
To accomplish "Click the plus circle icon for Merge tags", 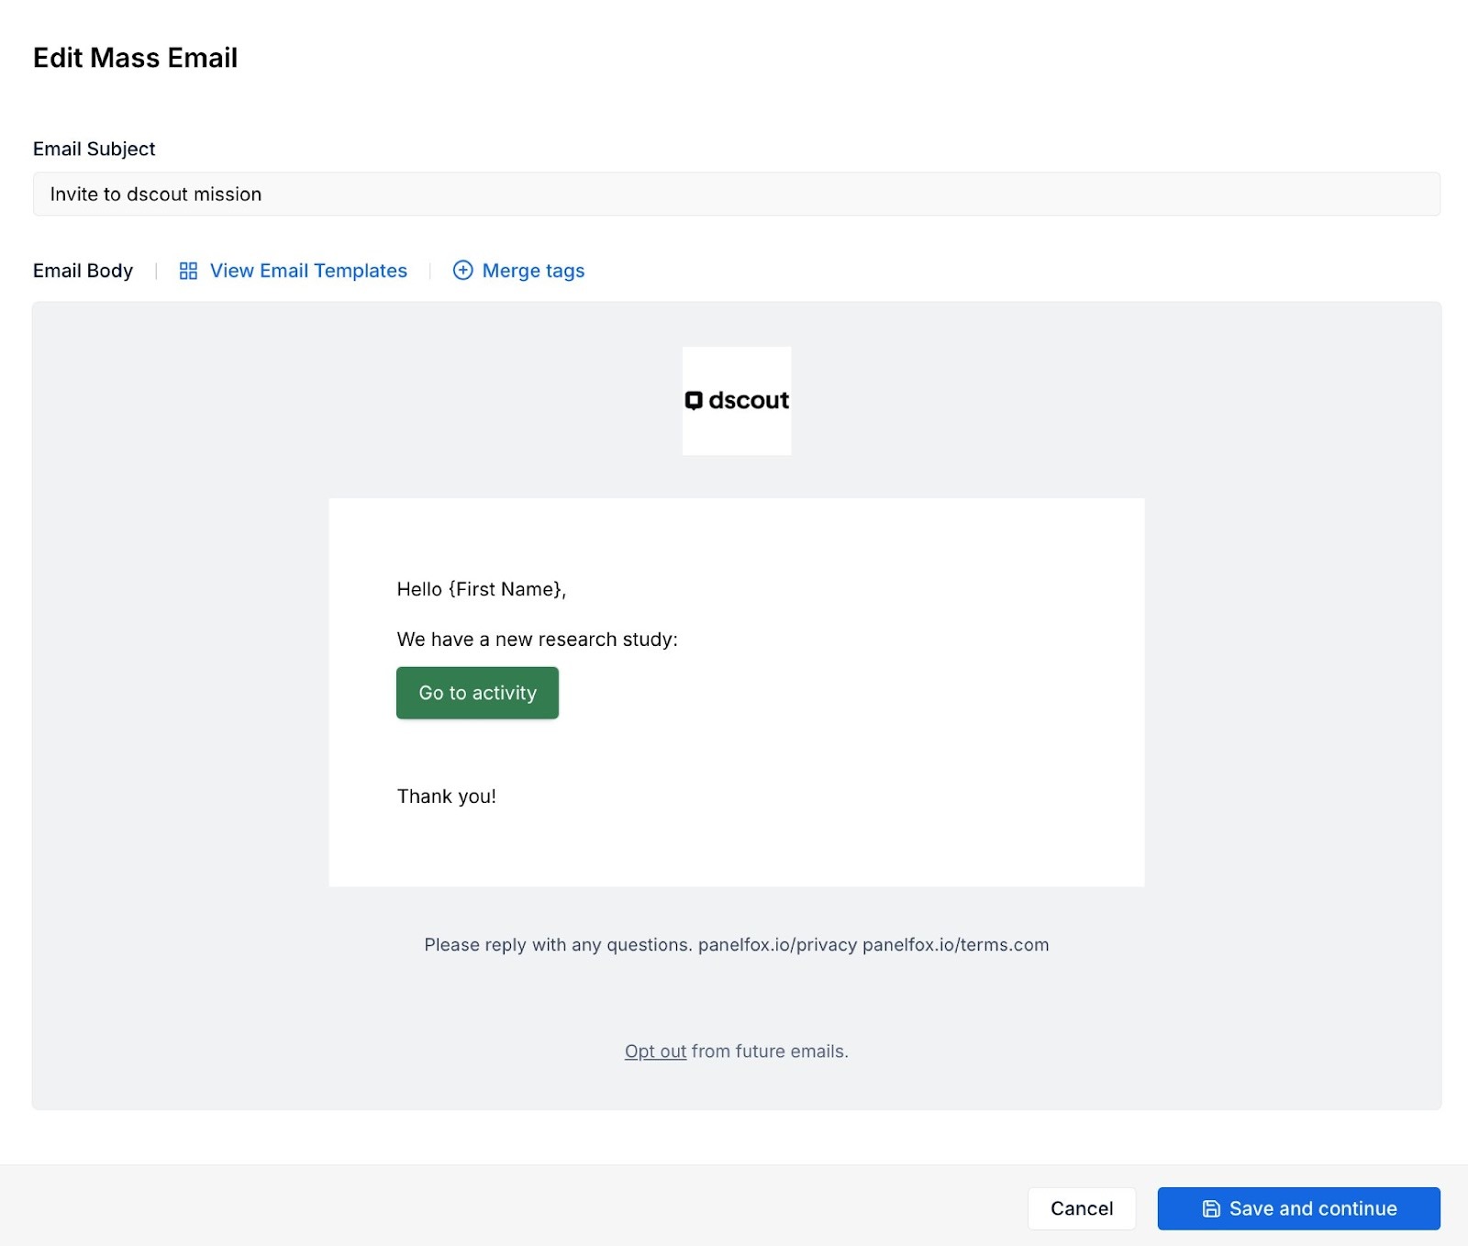I will (x=463, y=271).
